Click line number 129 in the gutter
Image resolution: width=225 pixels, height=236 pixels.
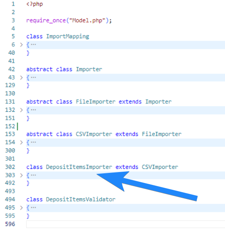pos(10,85)
